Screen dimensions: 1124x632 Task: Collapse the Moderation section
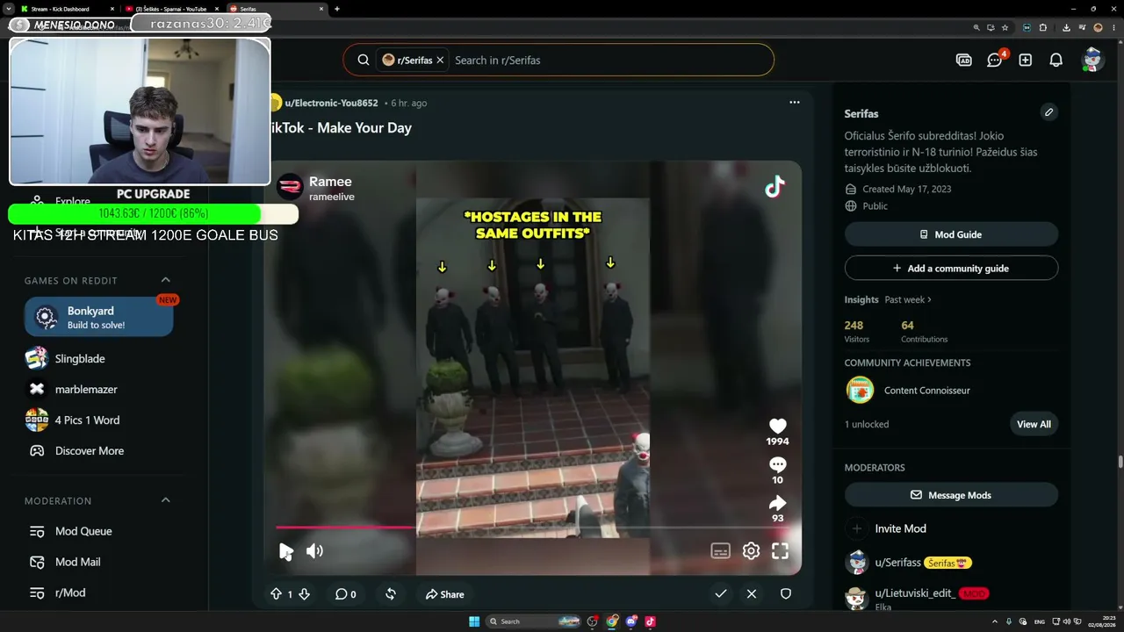click(x=165, y=500)
